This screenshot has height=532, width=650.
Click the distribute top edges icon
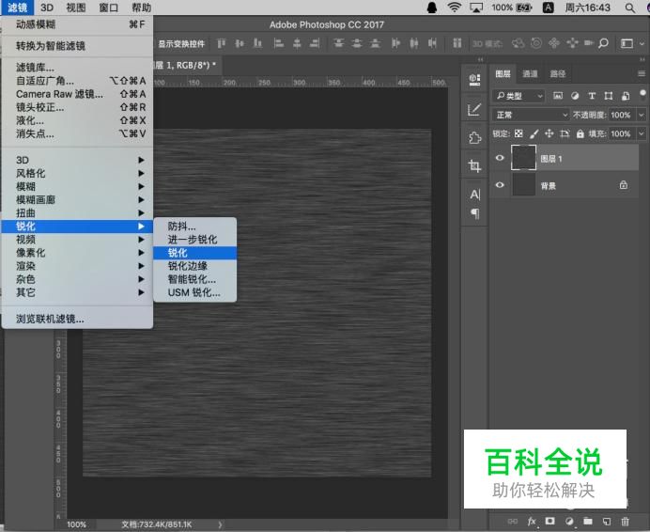coord(339,43)
